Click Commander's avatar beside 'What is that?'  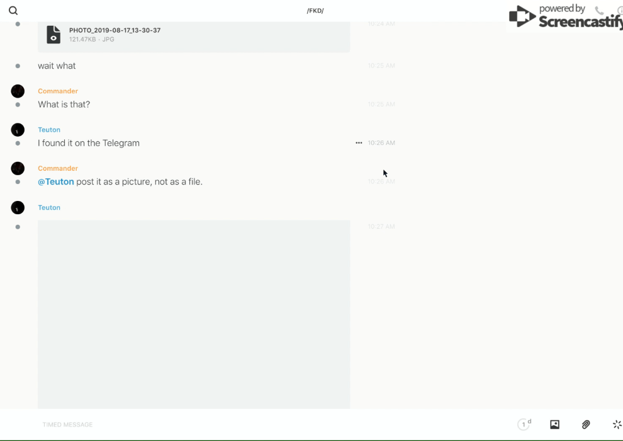click(x=18, y=91)
